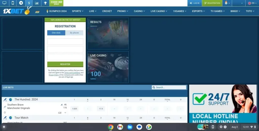This screenshot has height=131, width=259.
Task: Open the EN language dropdown
Action: 252,3
